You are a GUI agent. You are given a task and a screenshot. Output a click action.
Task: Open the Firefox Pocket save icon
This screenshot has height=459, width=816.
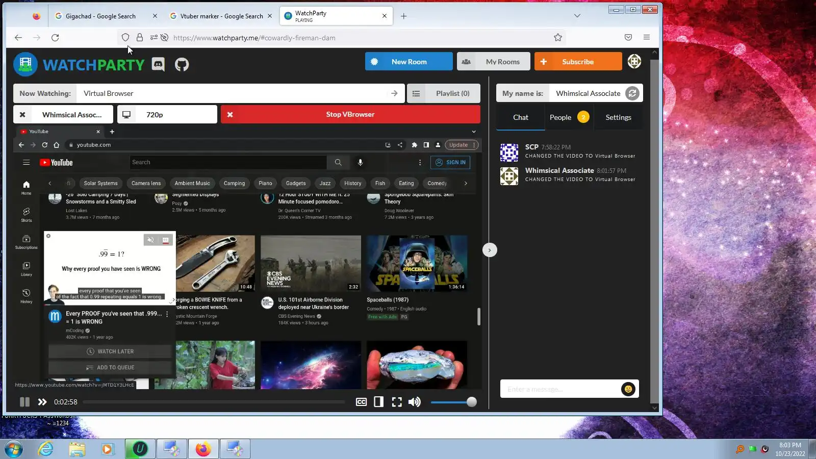(x=628, y=37)
